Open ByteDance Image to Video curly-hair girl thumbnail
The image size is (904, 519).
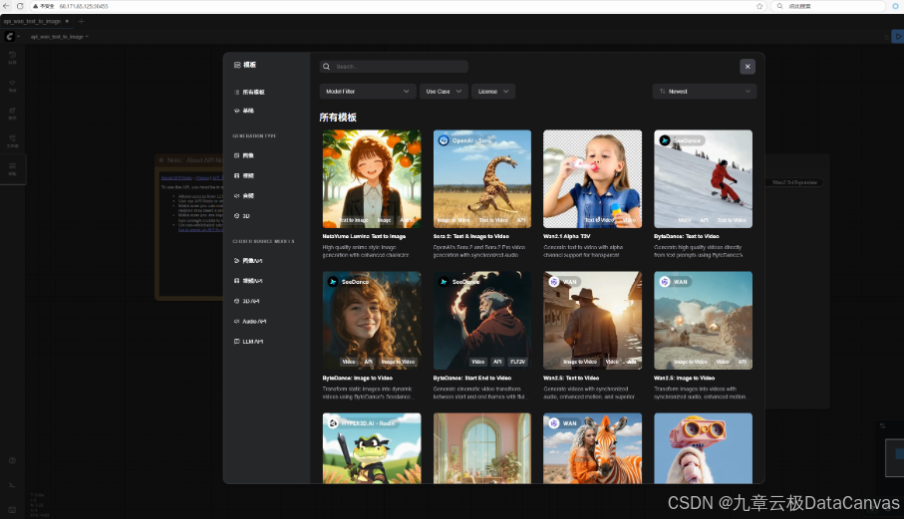pyautogui.click(x=372, y=321)
